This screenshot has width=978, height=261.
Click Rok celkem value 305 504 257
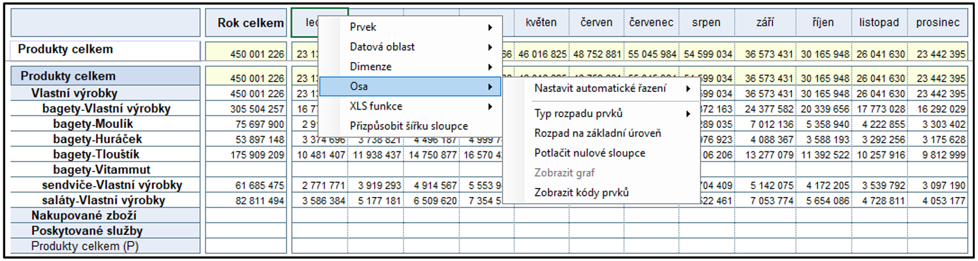246,109
